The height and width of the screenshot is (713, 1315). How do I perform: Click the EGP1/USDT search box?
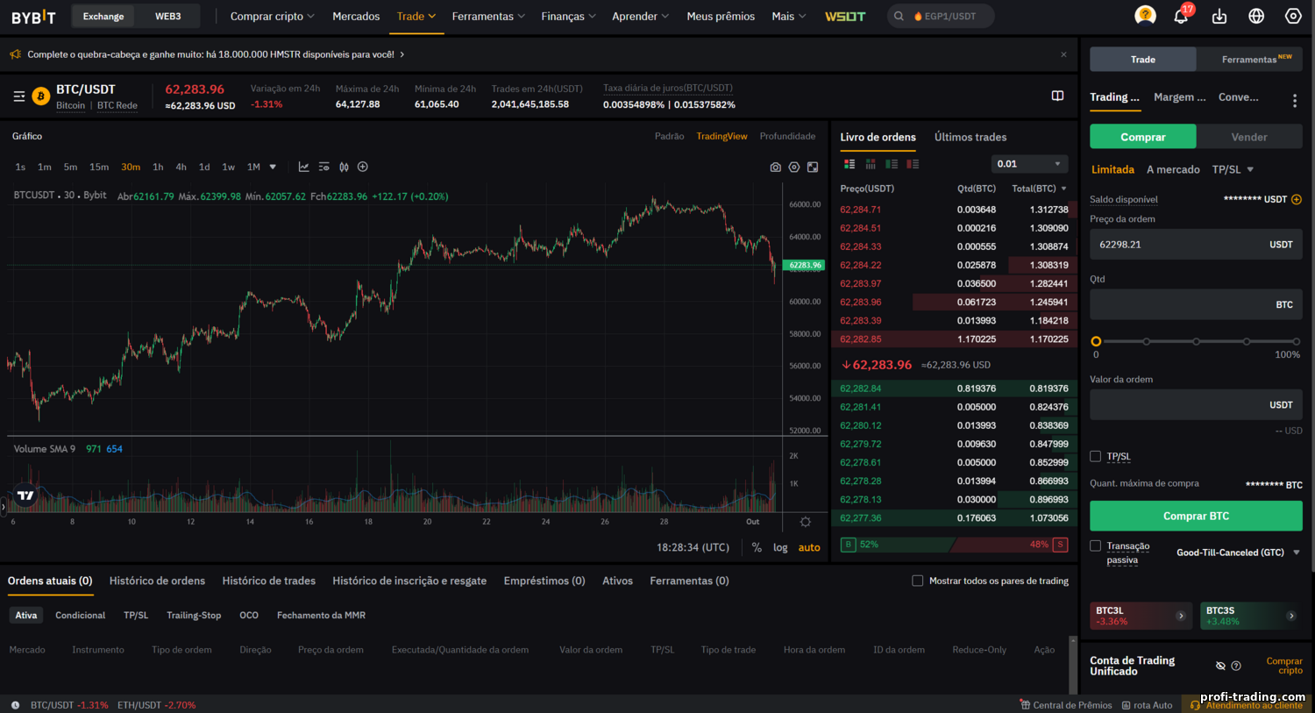[941, 16]
